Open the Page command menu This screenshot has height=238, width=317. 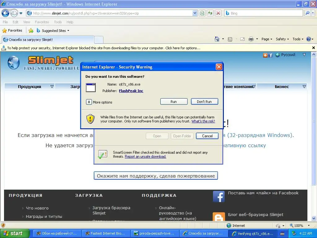click(267, 39)
